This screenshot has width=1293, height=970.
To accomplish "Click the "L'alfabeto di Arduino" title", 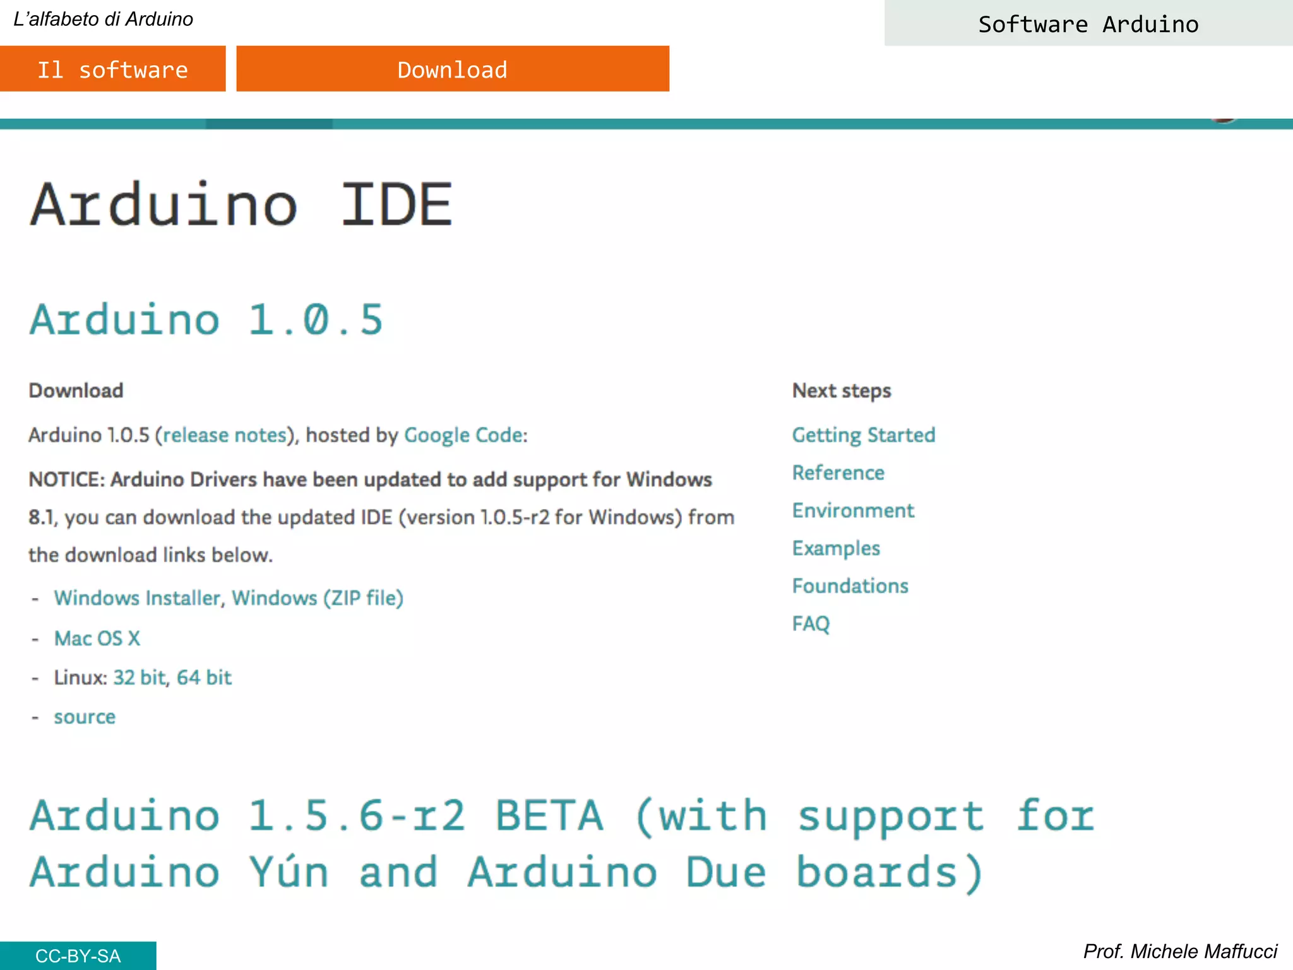I will [x=104, y=19].
